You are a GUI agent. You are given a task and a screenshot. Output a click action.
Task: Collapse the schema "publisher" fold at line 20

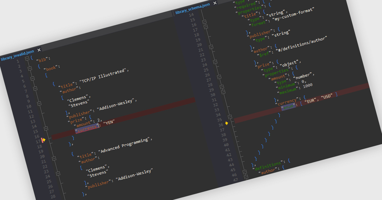pos(211,47)
